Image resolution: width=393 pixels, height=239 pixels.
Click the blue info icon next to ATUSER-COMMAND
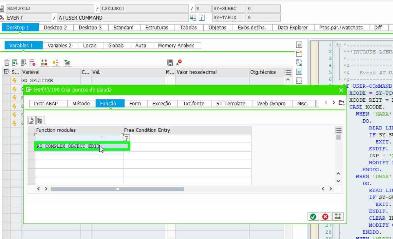click(202, 18)
